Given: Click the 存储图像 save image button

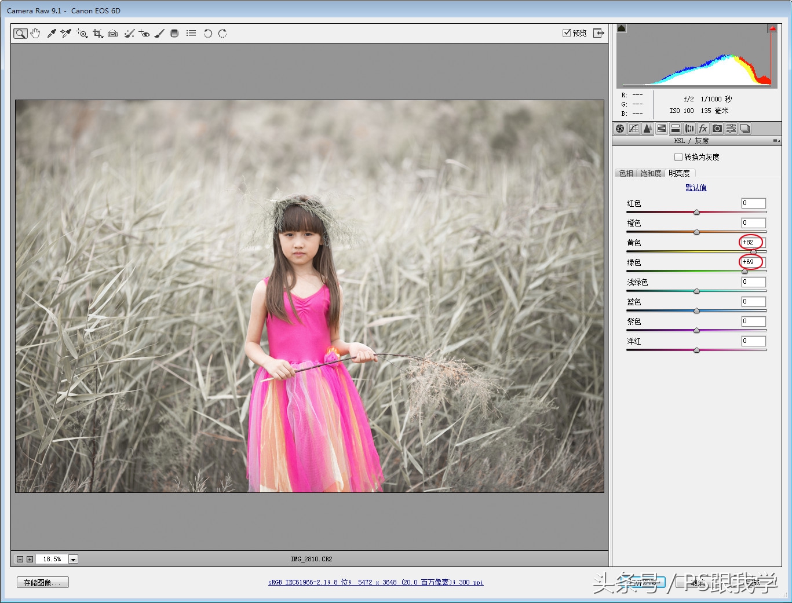Looking at the screenshot, I should pos(42,582).
